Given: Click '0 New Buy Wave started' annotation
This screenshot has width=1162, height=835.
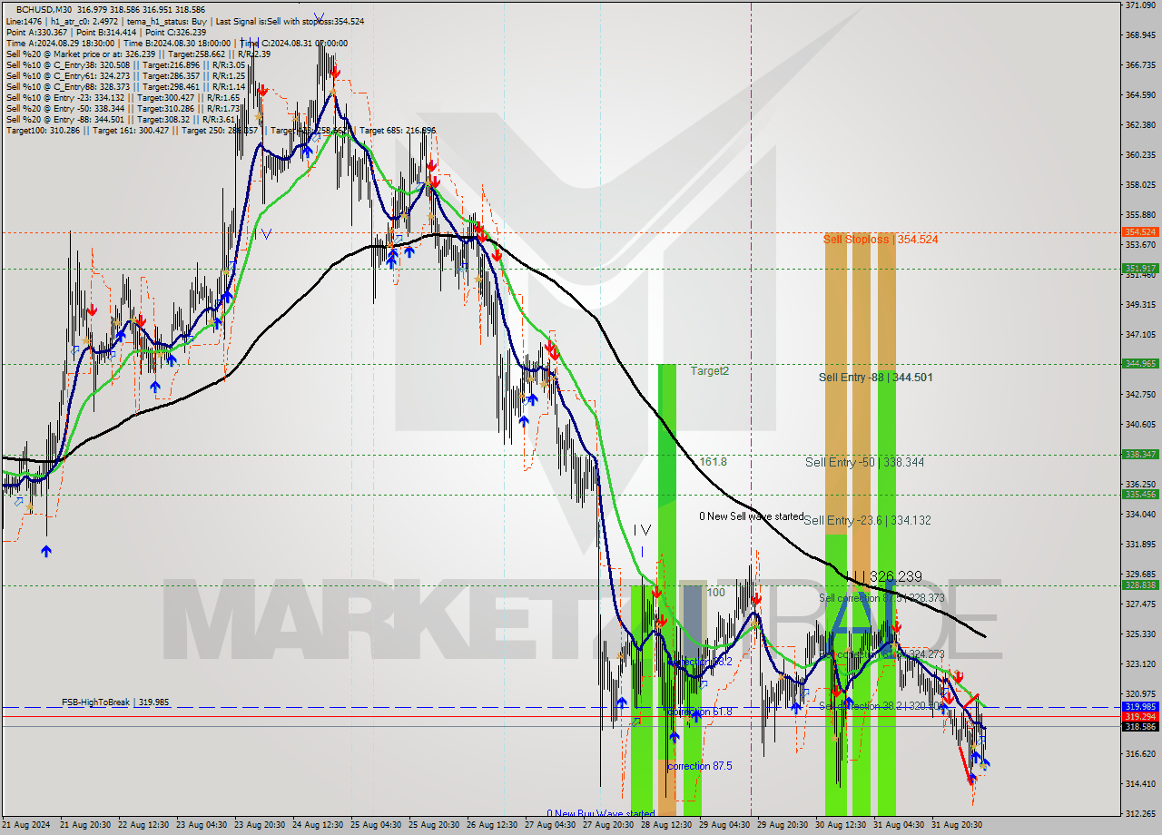Looking at the screenshot, I should point(600,813).
